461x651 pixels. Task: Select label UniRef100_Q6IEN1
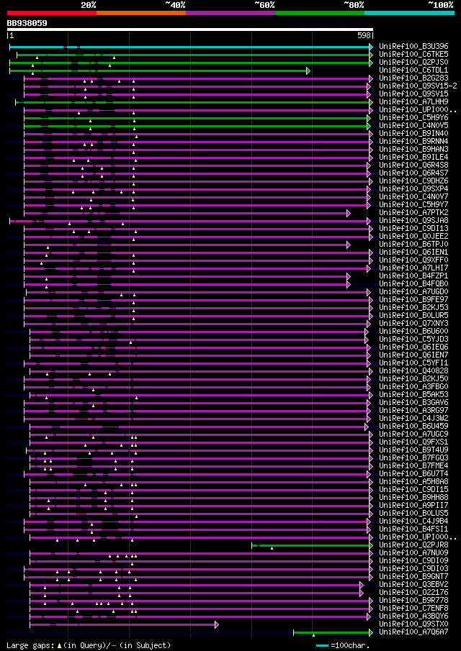point(412,252)
